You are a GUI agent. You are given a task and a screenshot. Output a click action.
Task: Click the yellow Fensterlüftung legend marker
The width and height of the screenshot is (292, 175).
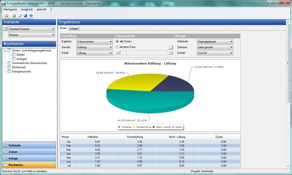pos(134,127)
